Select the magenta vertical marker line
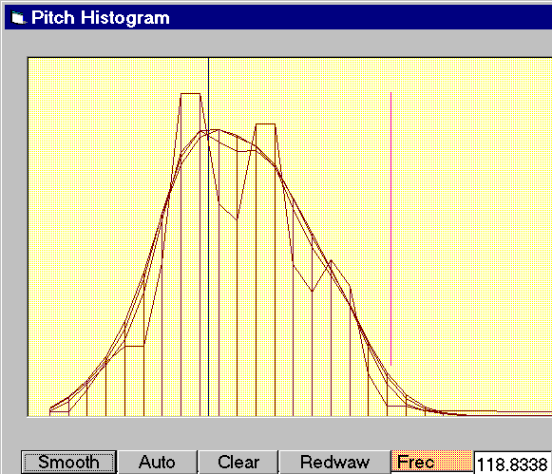552x474 pixels. click(390, 229)
